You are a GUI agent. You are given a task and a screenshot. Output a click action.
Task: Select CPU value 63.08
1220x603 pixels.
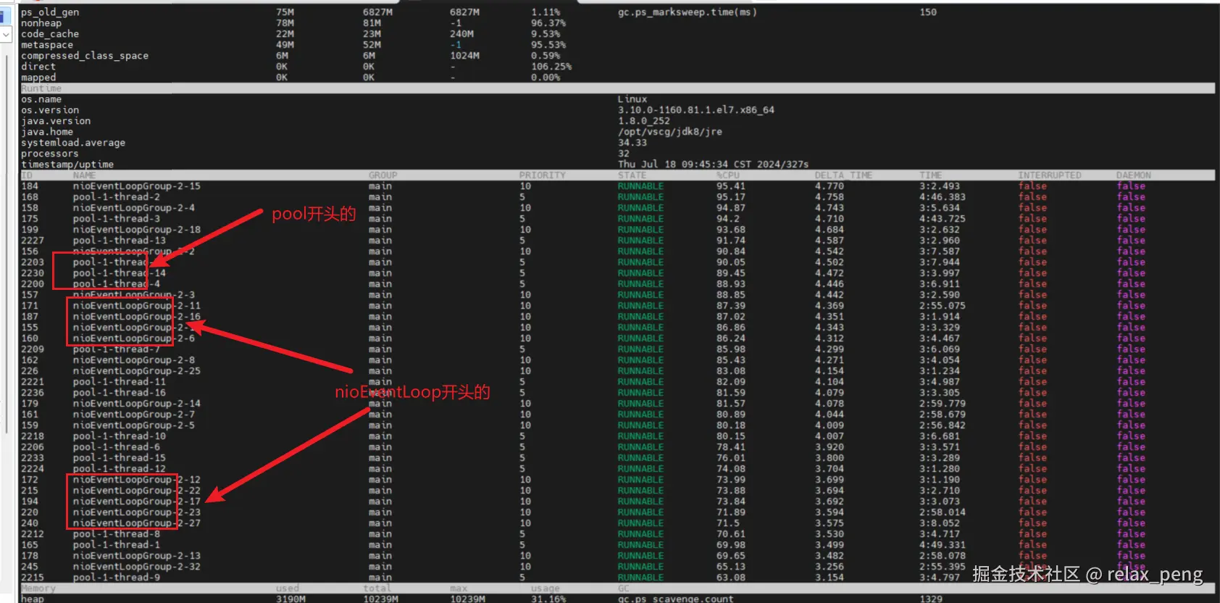[x=730, y=578]
